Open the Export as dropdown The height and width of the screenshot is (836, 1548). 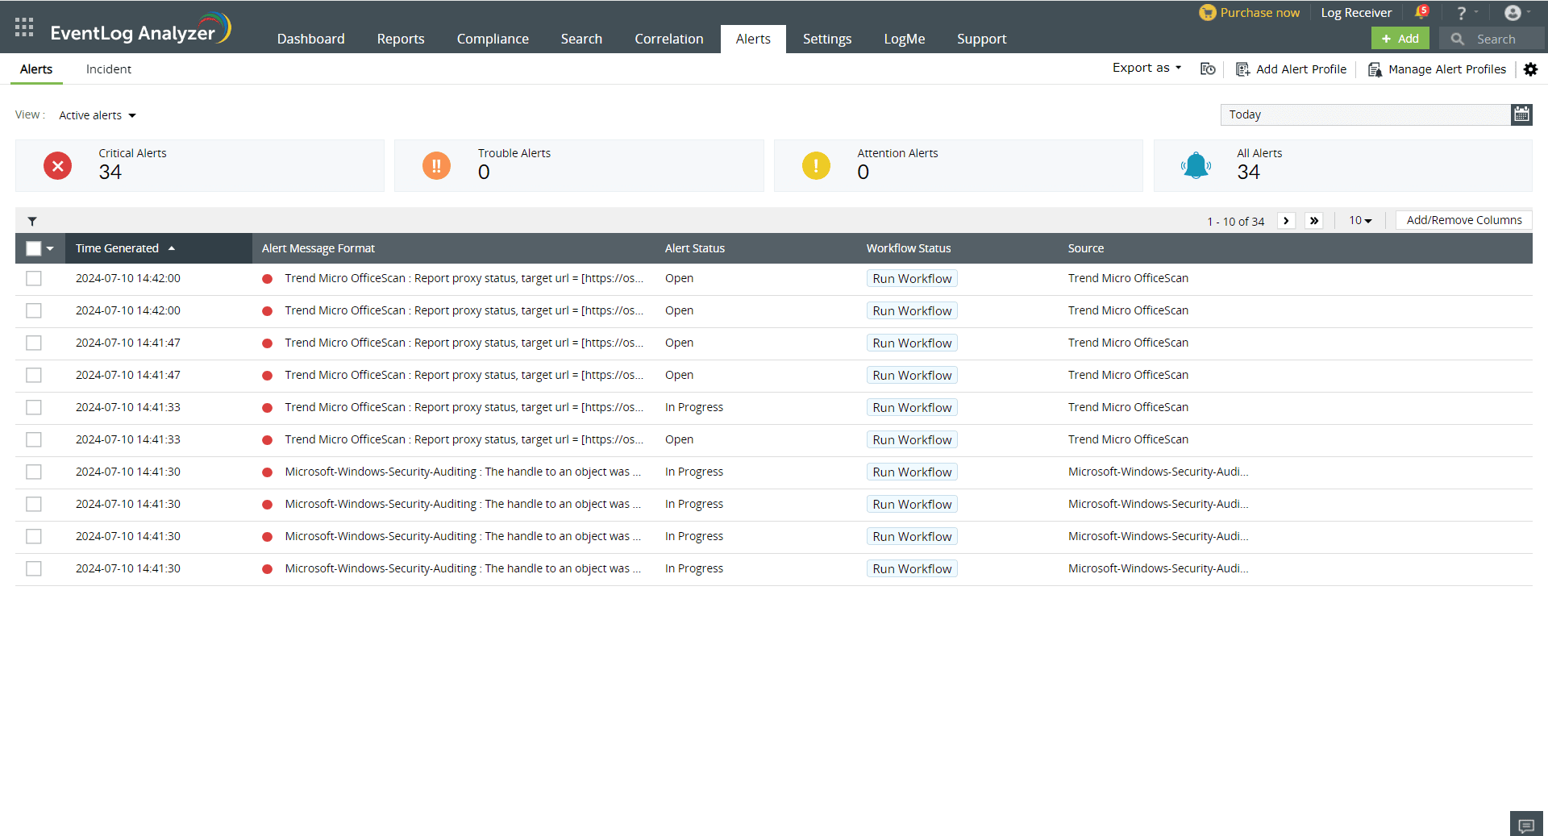(x=1146, y=68)
